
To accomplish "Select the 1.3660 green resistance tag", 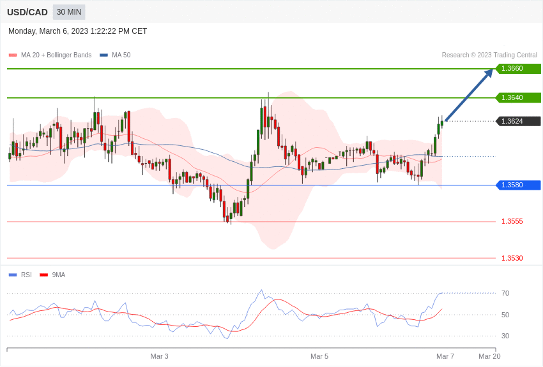I will (518, 68).
